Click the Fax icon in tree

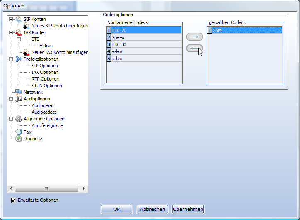tap(19, 132)
